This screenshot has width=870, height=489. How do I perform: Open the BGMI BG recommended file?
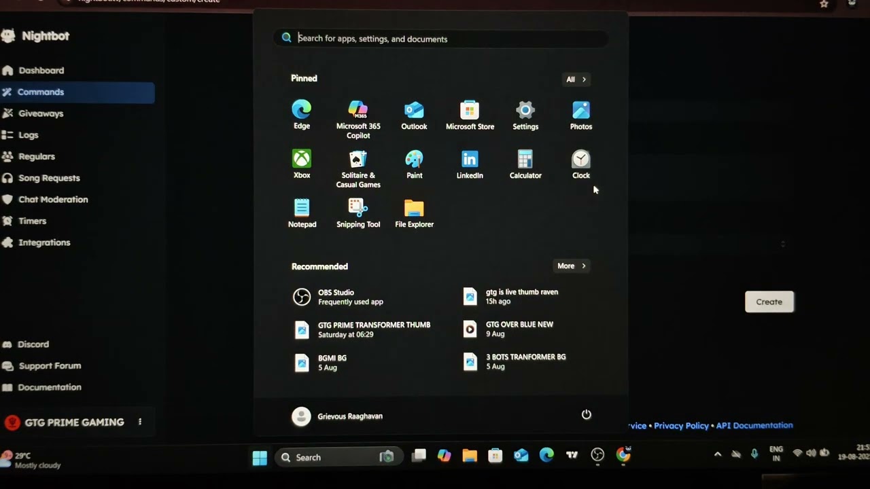[x=320, y=363]
